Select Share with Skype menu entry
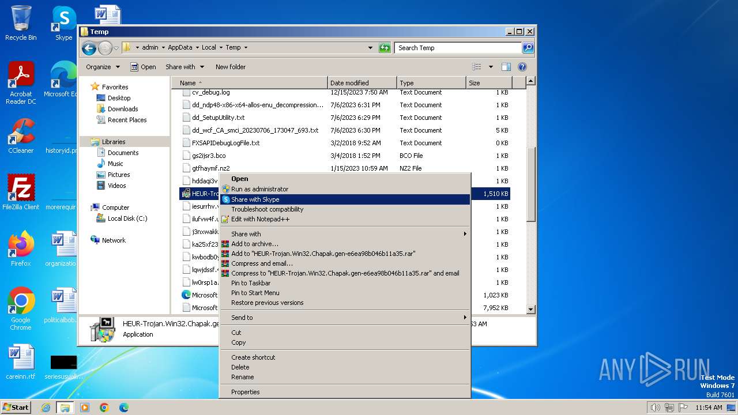Viewport: 738px width, 415px height. (345, 199)
